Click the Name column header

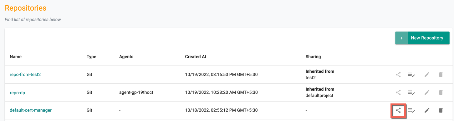point(16,57)
